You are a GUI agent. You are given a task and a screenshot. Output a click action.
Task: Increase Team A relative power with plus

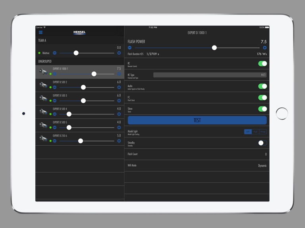119,53
